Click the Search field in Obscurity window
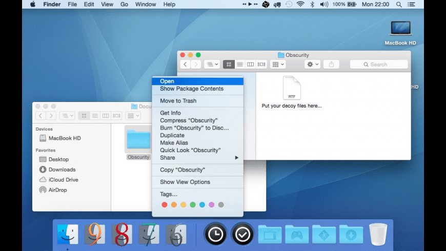Screen dimensions: 446x251 click(379, 65)
